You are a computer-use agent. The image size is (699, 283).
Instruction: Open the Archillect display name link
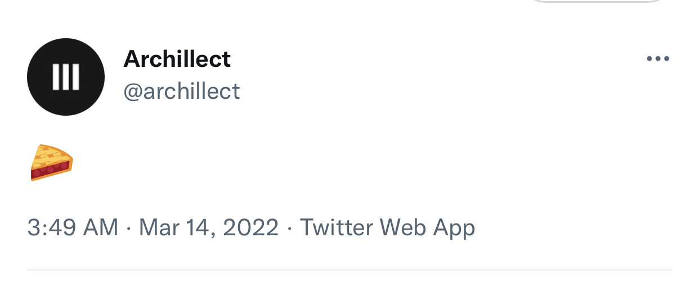click(177, 59)
